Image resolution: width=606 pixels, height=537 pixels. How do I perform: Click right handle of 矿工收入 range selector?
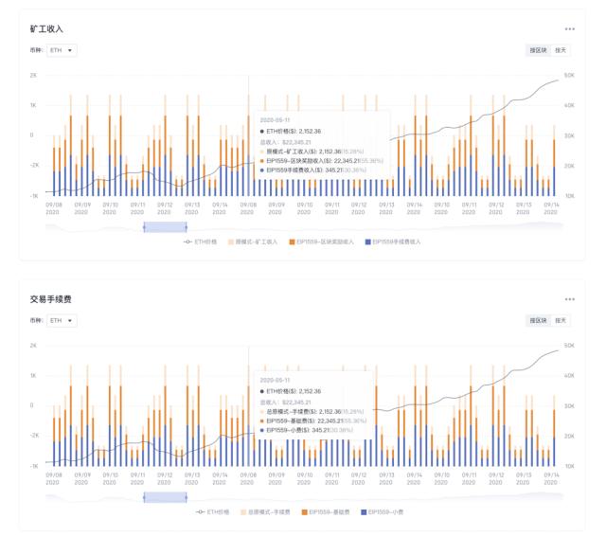tap(187, 227)
